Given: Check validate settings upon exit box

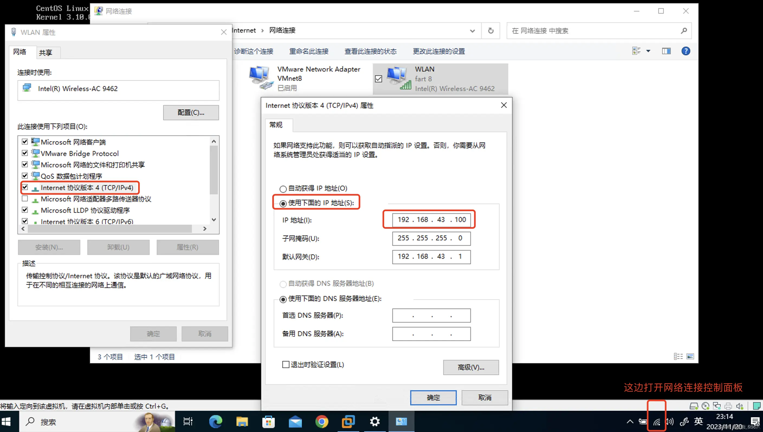Looking at the screenshot, I should pyautogui.click(x=286, y=364).
